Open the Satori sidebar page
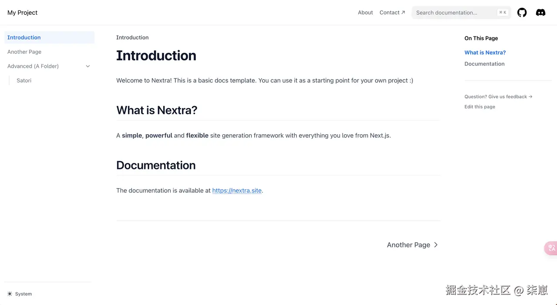The image size is (557, 305). [24, 80]
